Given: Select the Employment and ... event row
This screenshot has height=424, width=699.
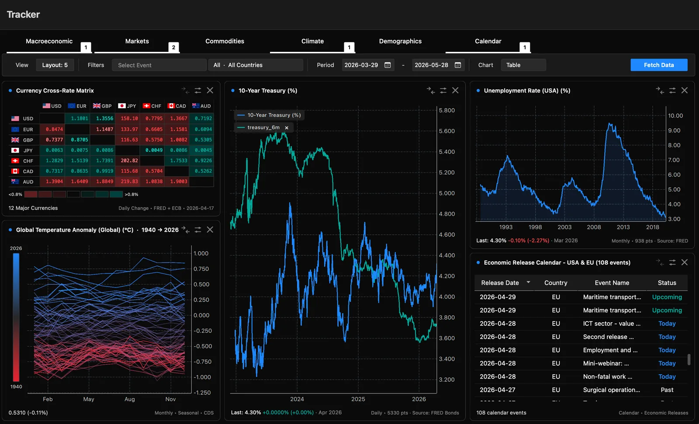Looking at the screenshot, I should [x=581, y=350].
